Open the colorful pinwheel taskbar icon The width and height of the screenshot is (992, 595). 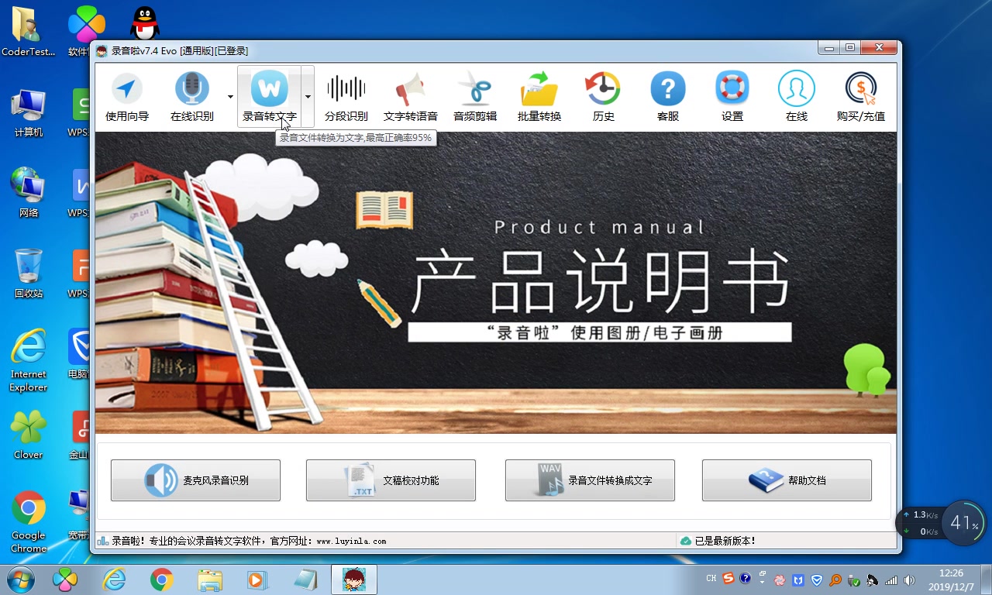click(x=66, y=579)
